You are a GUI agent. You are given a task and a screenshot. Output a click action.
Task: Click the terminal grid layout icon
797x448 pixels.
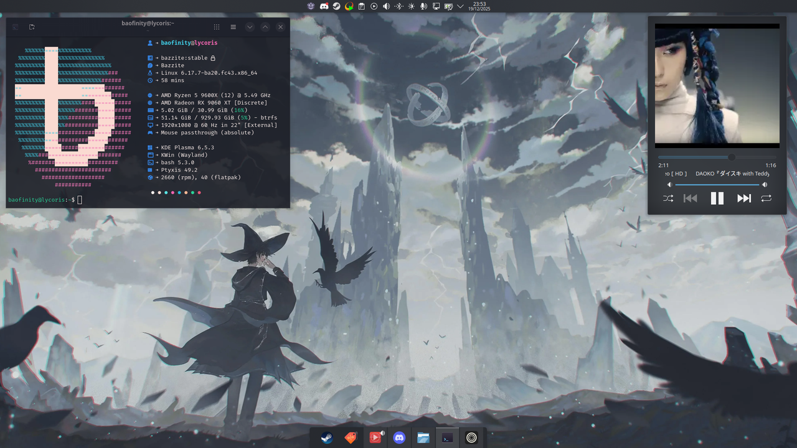click(217, 27)
